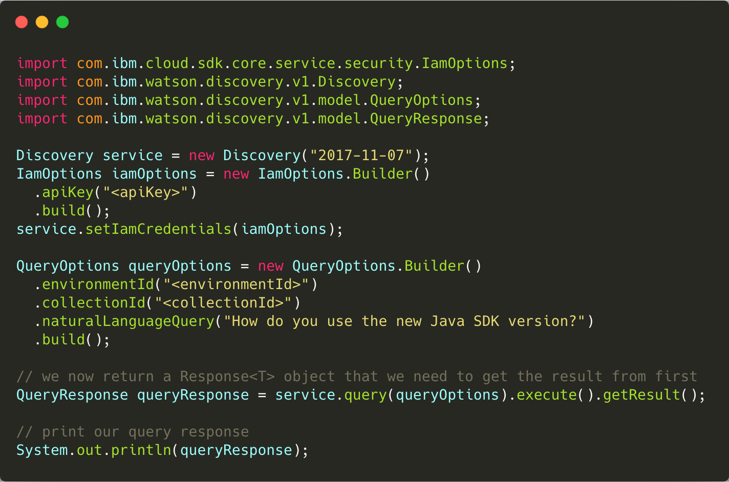729x482 pixels.
Task: Click the QueryOptions import line
Action: (x=248, y=100)
